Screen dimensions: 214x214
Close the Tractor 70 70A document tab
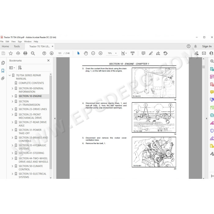(x=53, y=46)
